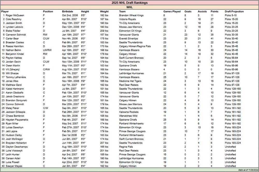Viewport: 259px width, 172px height.
Task: Click the 'Oct 2nd, 2006' birthdate
Action: click(70, 15)
